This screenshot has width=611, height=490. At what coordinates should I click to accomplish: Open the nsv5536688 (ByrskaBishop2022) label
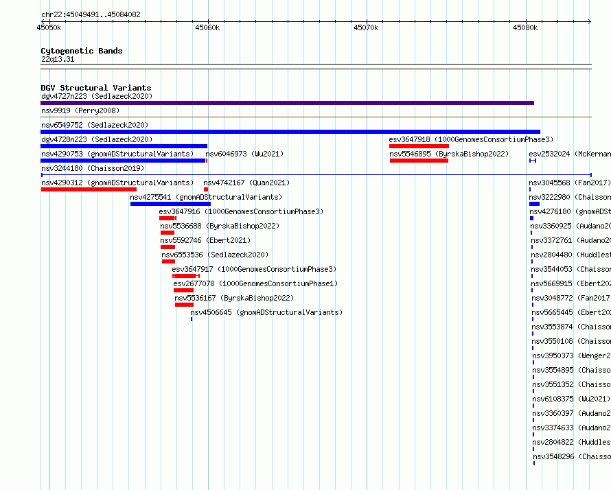220,226
